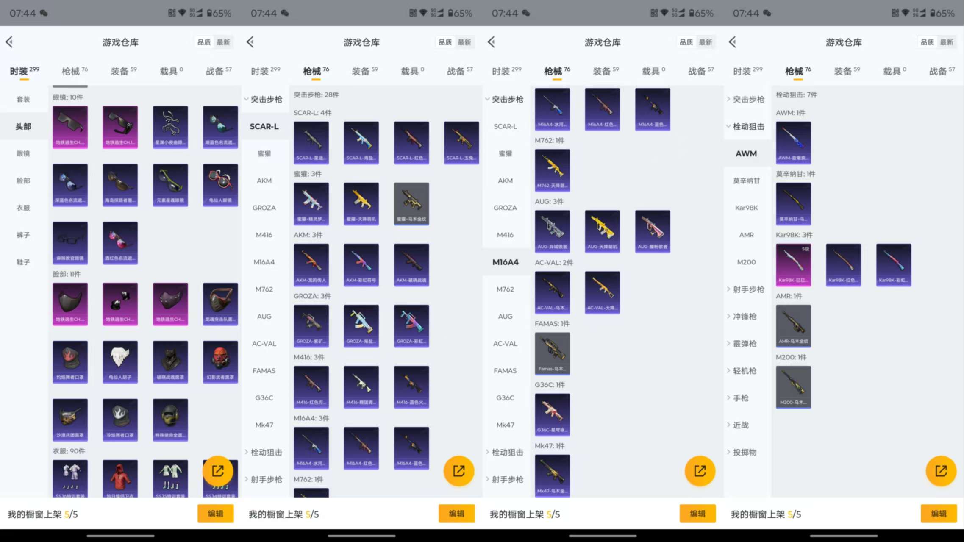This screenshot has height=542, width=964.
Task: Expand the 投掷物 weapon group
Action: 744,452
